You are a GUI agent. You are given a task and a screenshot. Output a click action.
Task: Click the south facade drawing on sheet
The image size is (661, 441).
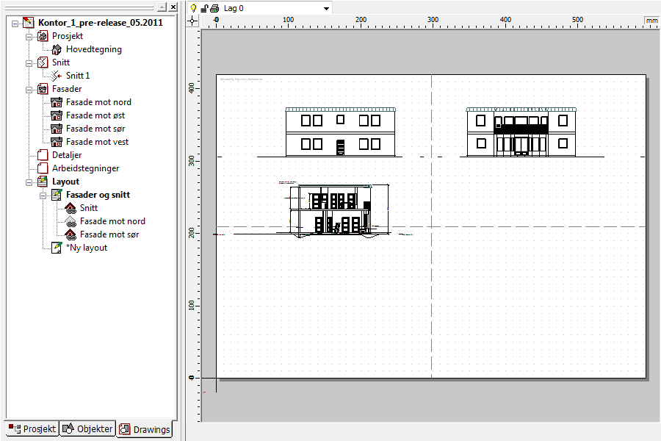tap(521, 132)
